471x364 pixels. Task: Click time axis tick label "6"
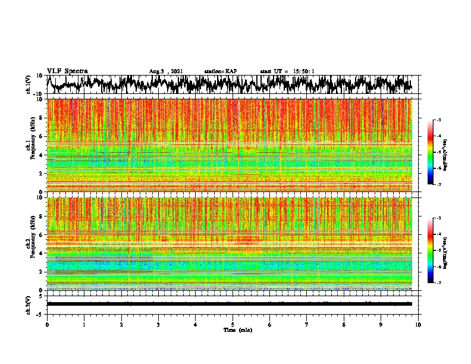pyautogui.click(x=270, y=325)
